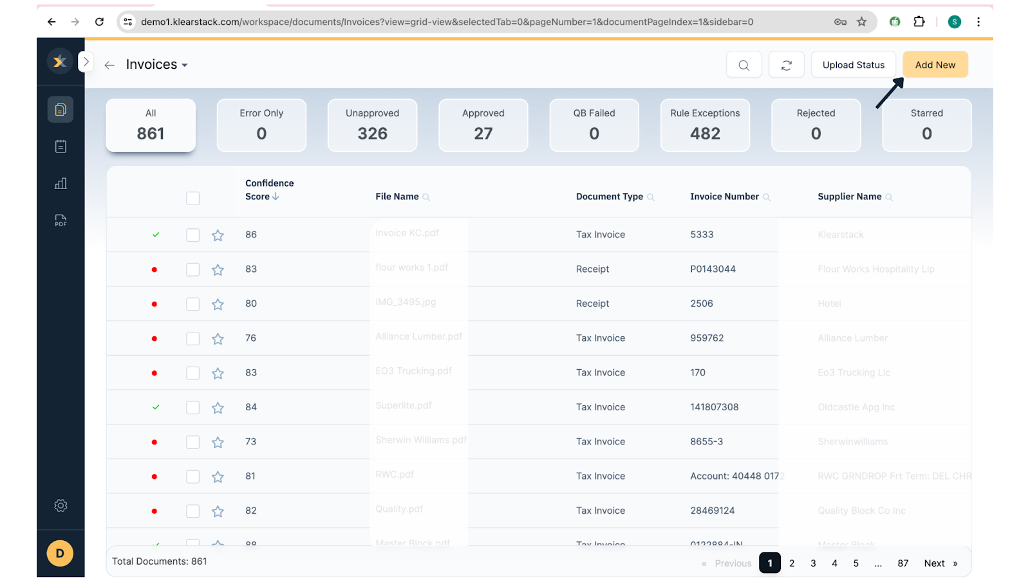
Task: Check the Alliance Lumber.pdf row checkbox
Action: (192, 339)
